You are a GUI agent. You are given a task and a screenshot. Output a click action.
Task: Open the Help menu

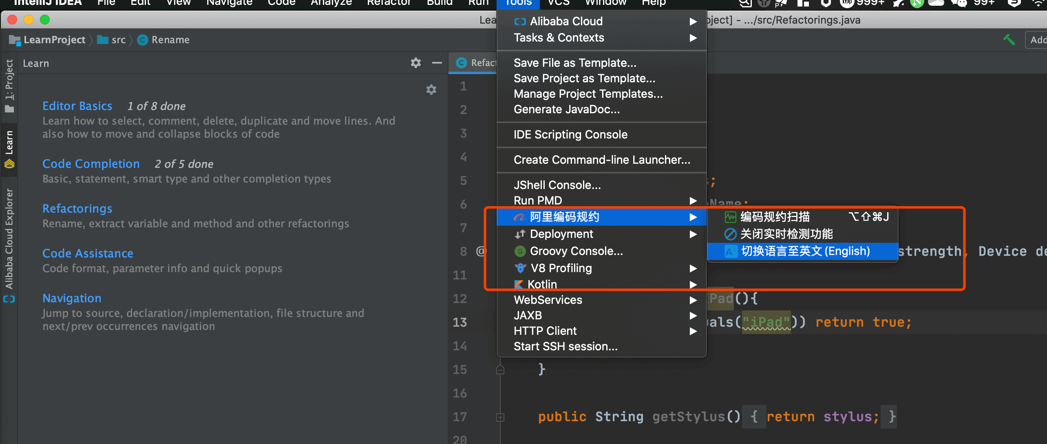tap(654, 3)
